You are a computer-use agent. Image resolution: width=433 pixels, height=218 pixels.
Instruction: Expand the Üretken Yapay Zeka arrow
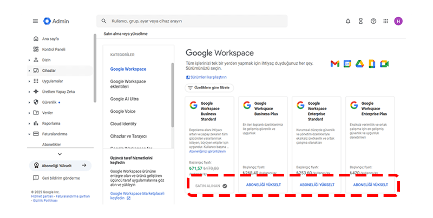29,92
